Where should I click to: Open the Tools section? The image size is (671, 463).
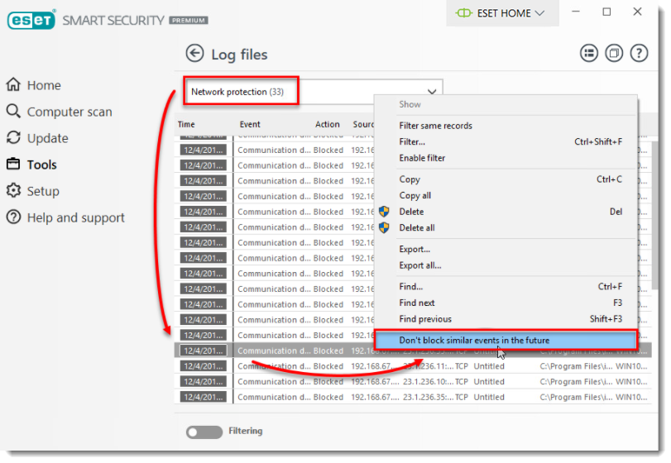pos(41,165)
